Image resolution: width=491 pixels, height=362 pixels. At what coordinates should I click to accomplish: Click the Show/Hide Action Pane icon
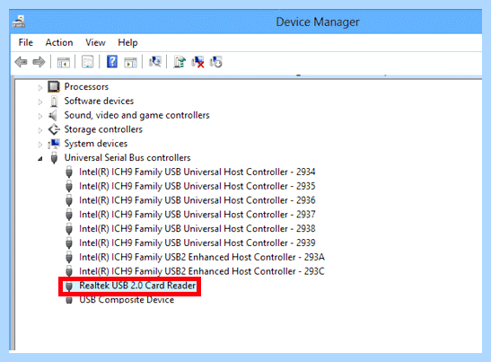coord(130,62)
